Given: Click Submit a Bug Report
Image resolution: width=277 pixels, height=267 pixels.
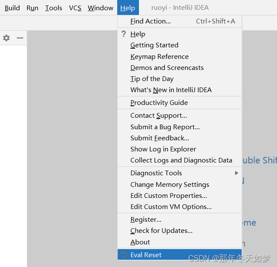Looking at the screenshot, I should tap(165, 127).
